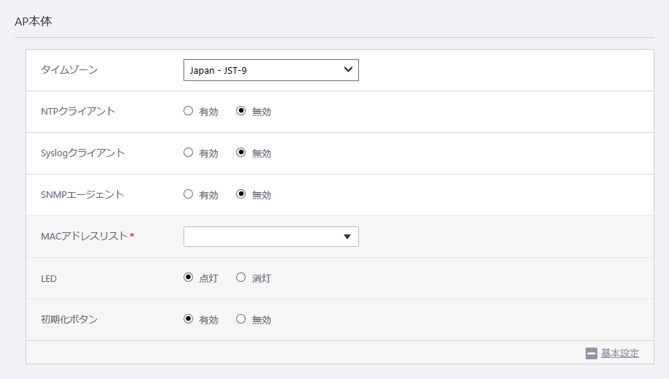Enable Syslogクライアント with 有効 radio

click(x=188, y=153)
